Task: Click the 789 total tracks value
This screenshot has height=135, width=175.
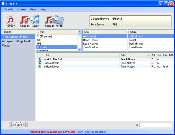Action: coord(115,25)
